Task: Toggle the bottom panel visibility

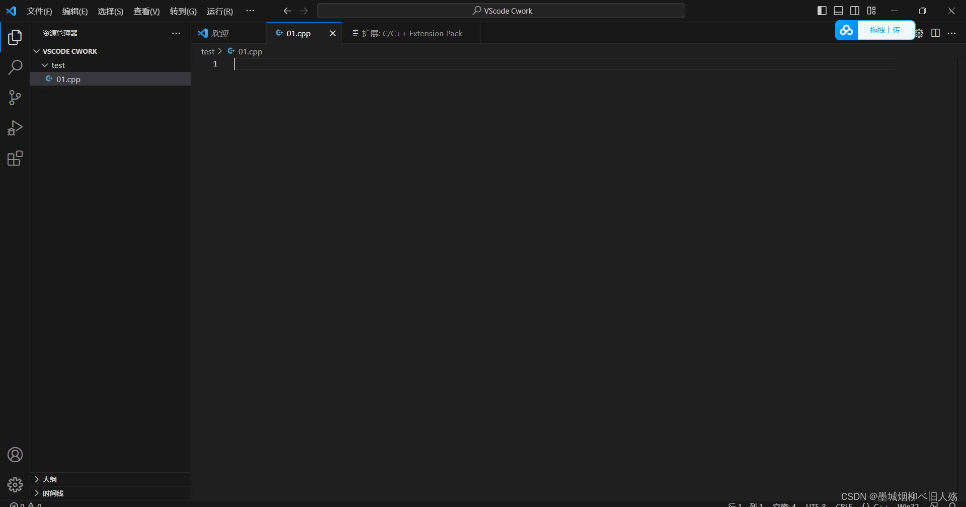Action: coord(838,11)
